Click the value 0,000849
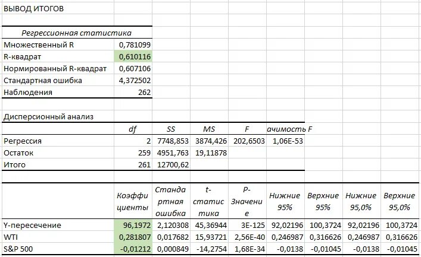 173,249
